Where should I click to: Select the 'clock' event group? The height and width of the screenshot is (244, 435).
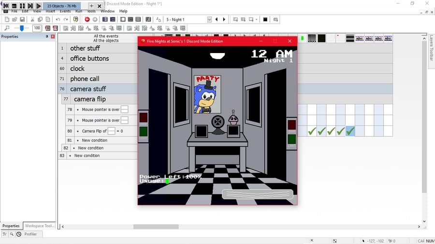coord(77,68)
